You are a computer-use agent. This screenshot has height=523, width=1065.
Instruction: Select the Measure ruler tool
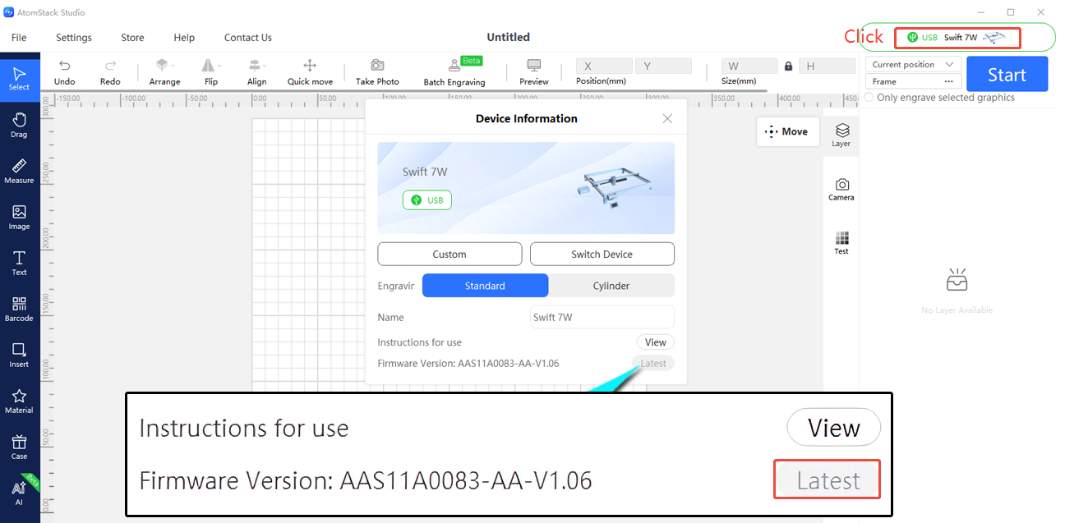[x=19, y=171]
